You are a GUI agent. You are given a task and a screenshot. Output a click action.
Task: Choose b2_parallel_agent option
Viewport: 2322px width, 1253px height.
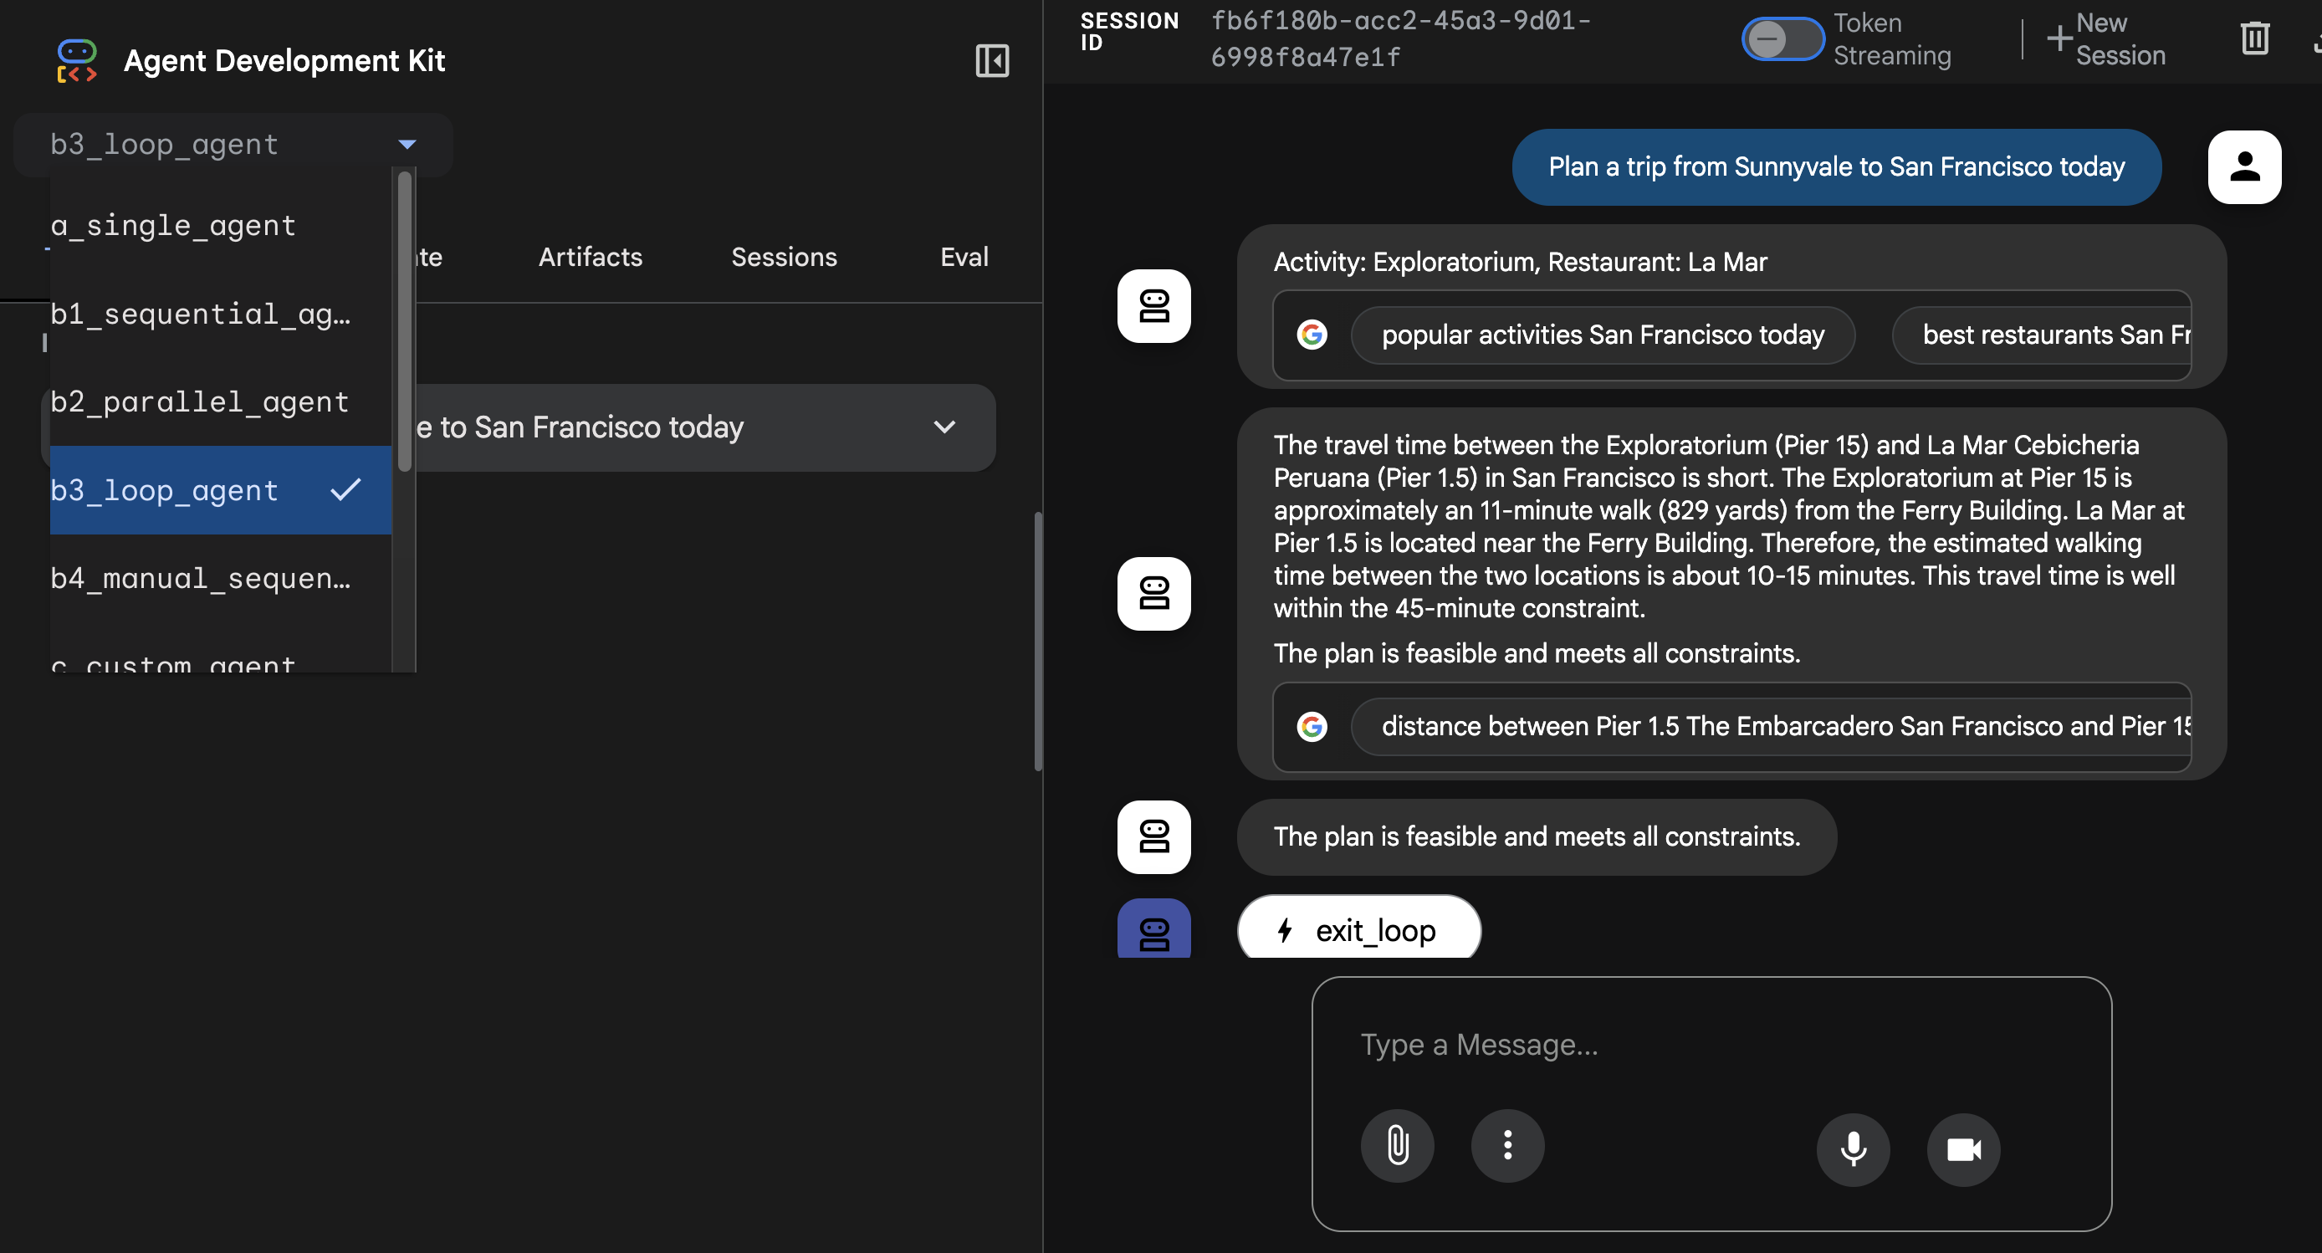(x=199, y=402)
